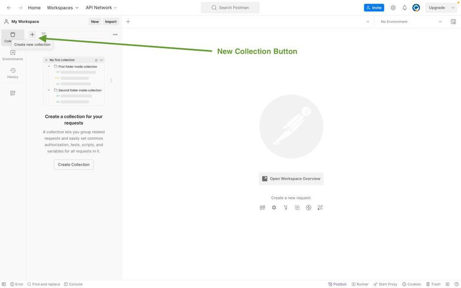Create a new gRPC request
This screenshot has height=288, width=461.
pyautogui.click(x=285, y=207)
